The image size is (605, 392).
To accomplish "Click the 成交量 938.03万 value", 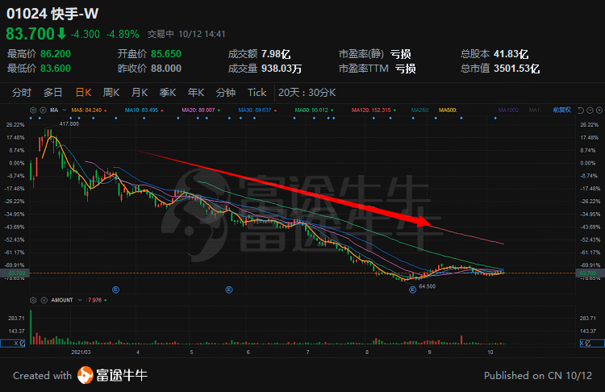I will pyautogui.click(x=282, y=69).
